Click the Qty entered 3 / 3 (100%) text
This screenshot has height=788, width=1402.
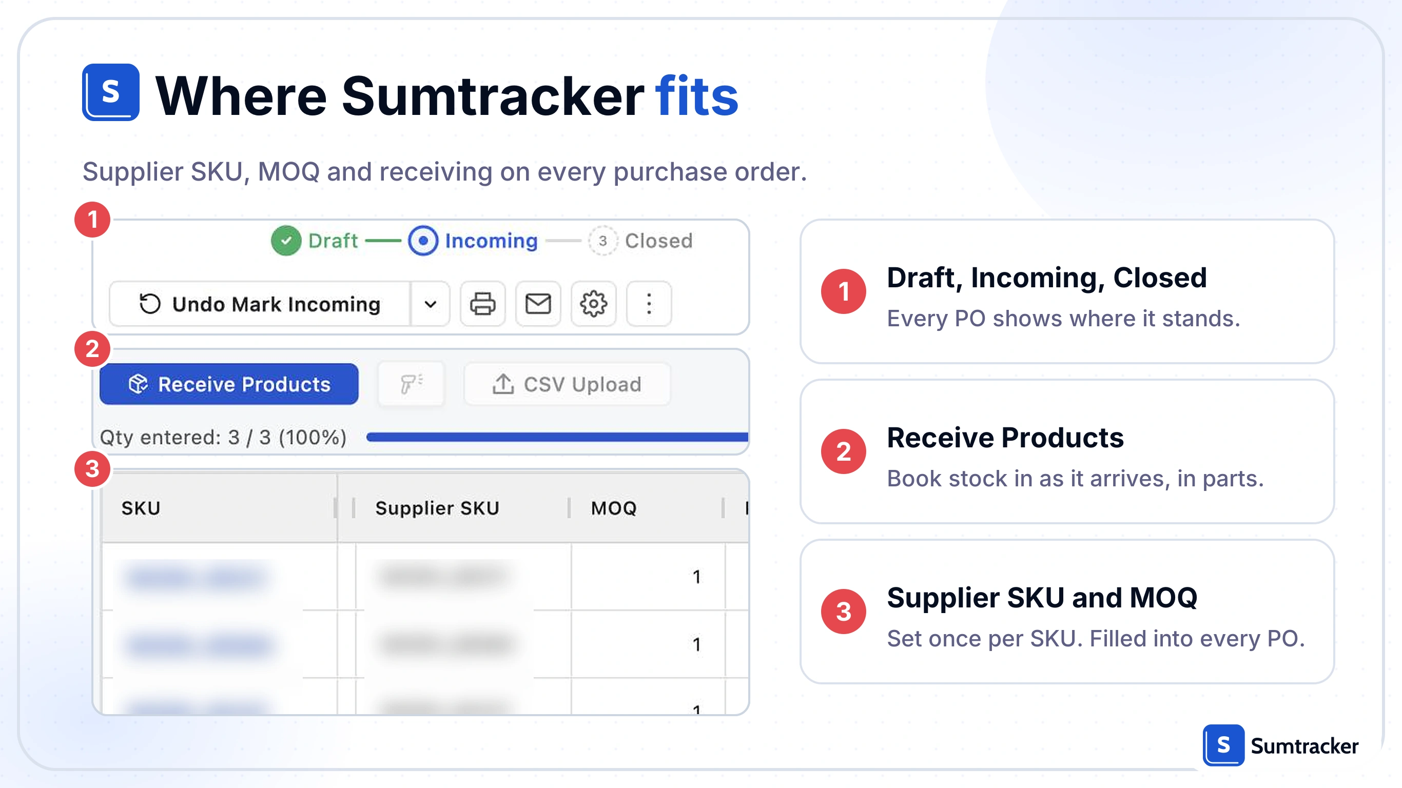click(x=223, y=438)
